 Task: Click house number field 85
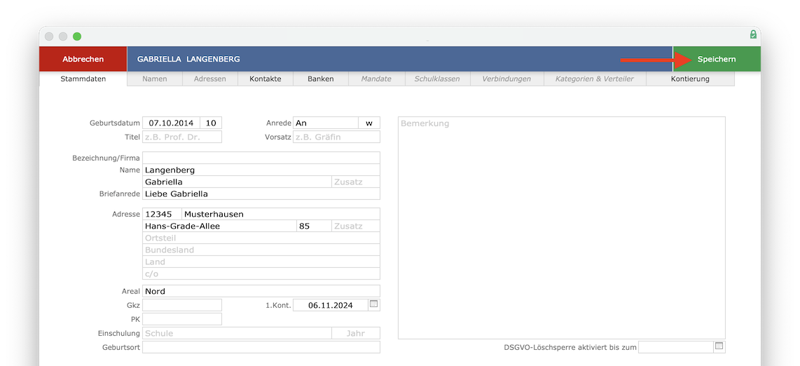(x=314, y=226)
